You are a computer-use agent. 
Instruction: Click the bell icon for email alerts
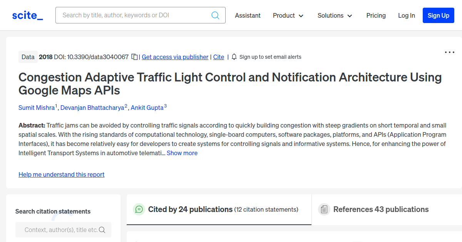(x=234, y=57)
